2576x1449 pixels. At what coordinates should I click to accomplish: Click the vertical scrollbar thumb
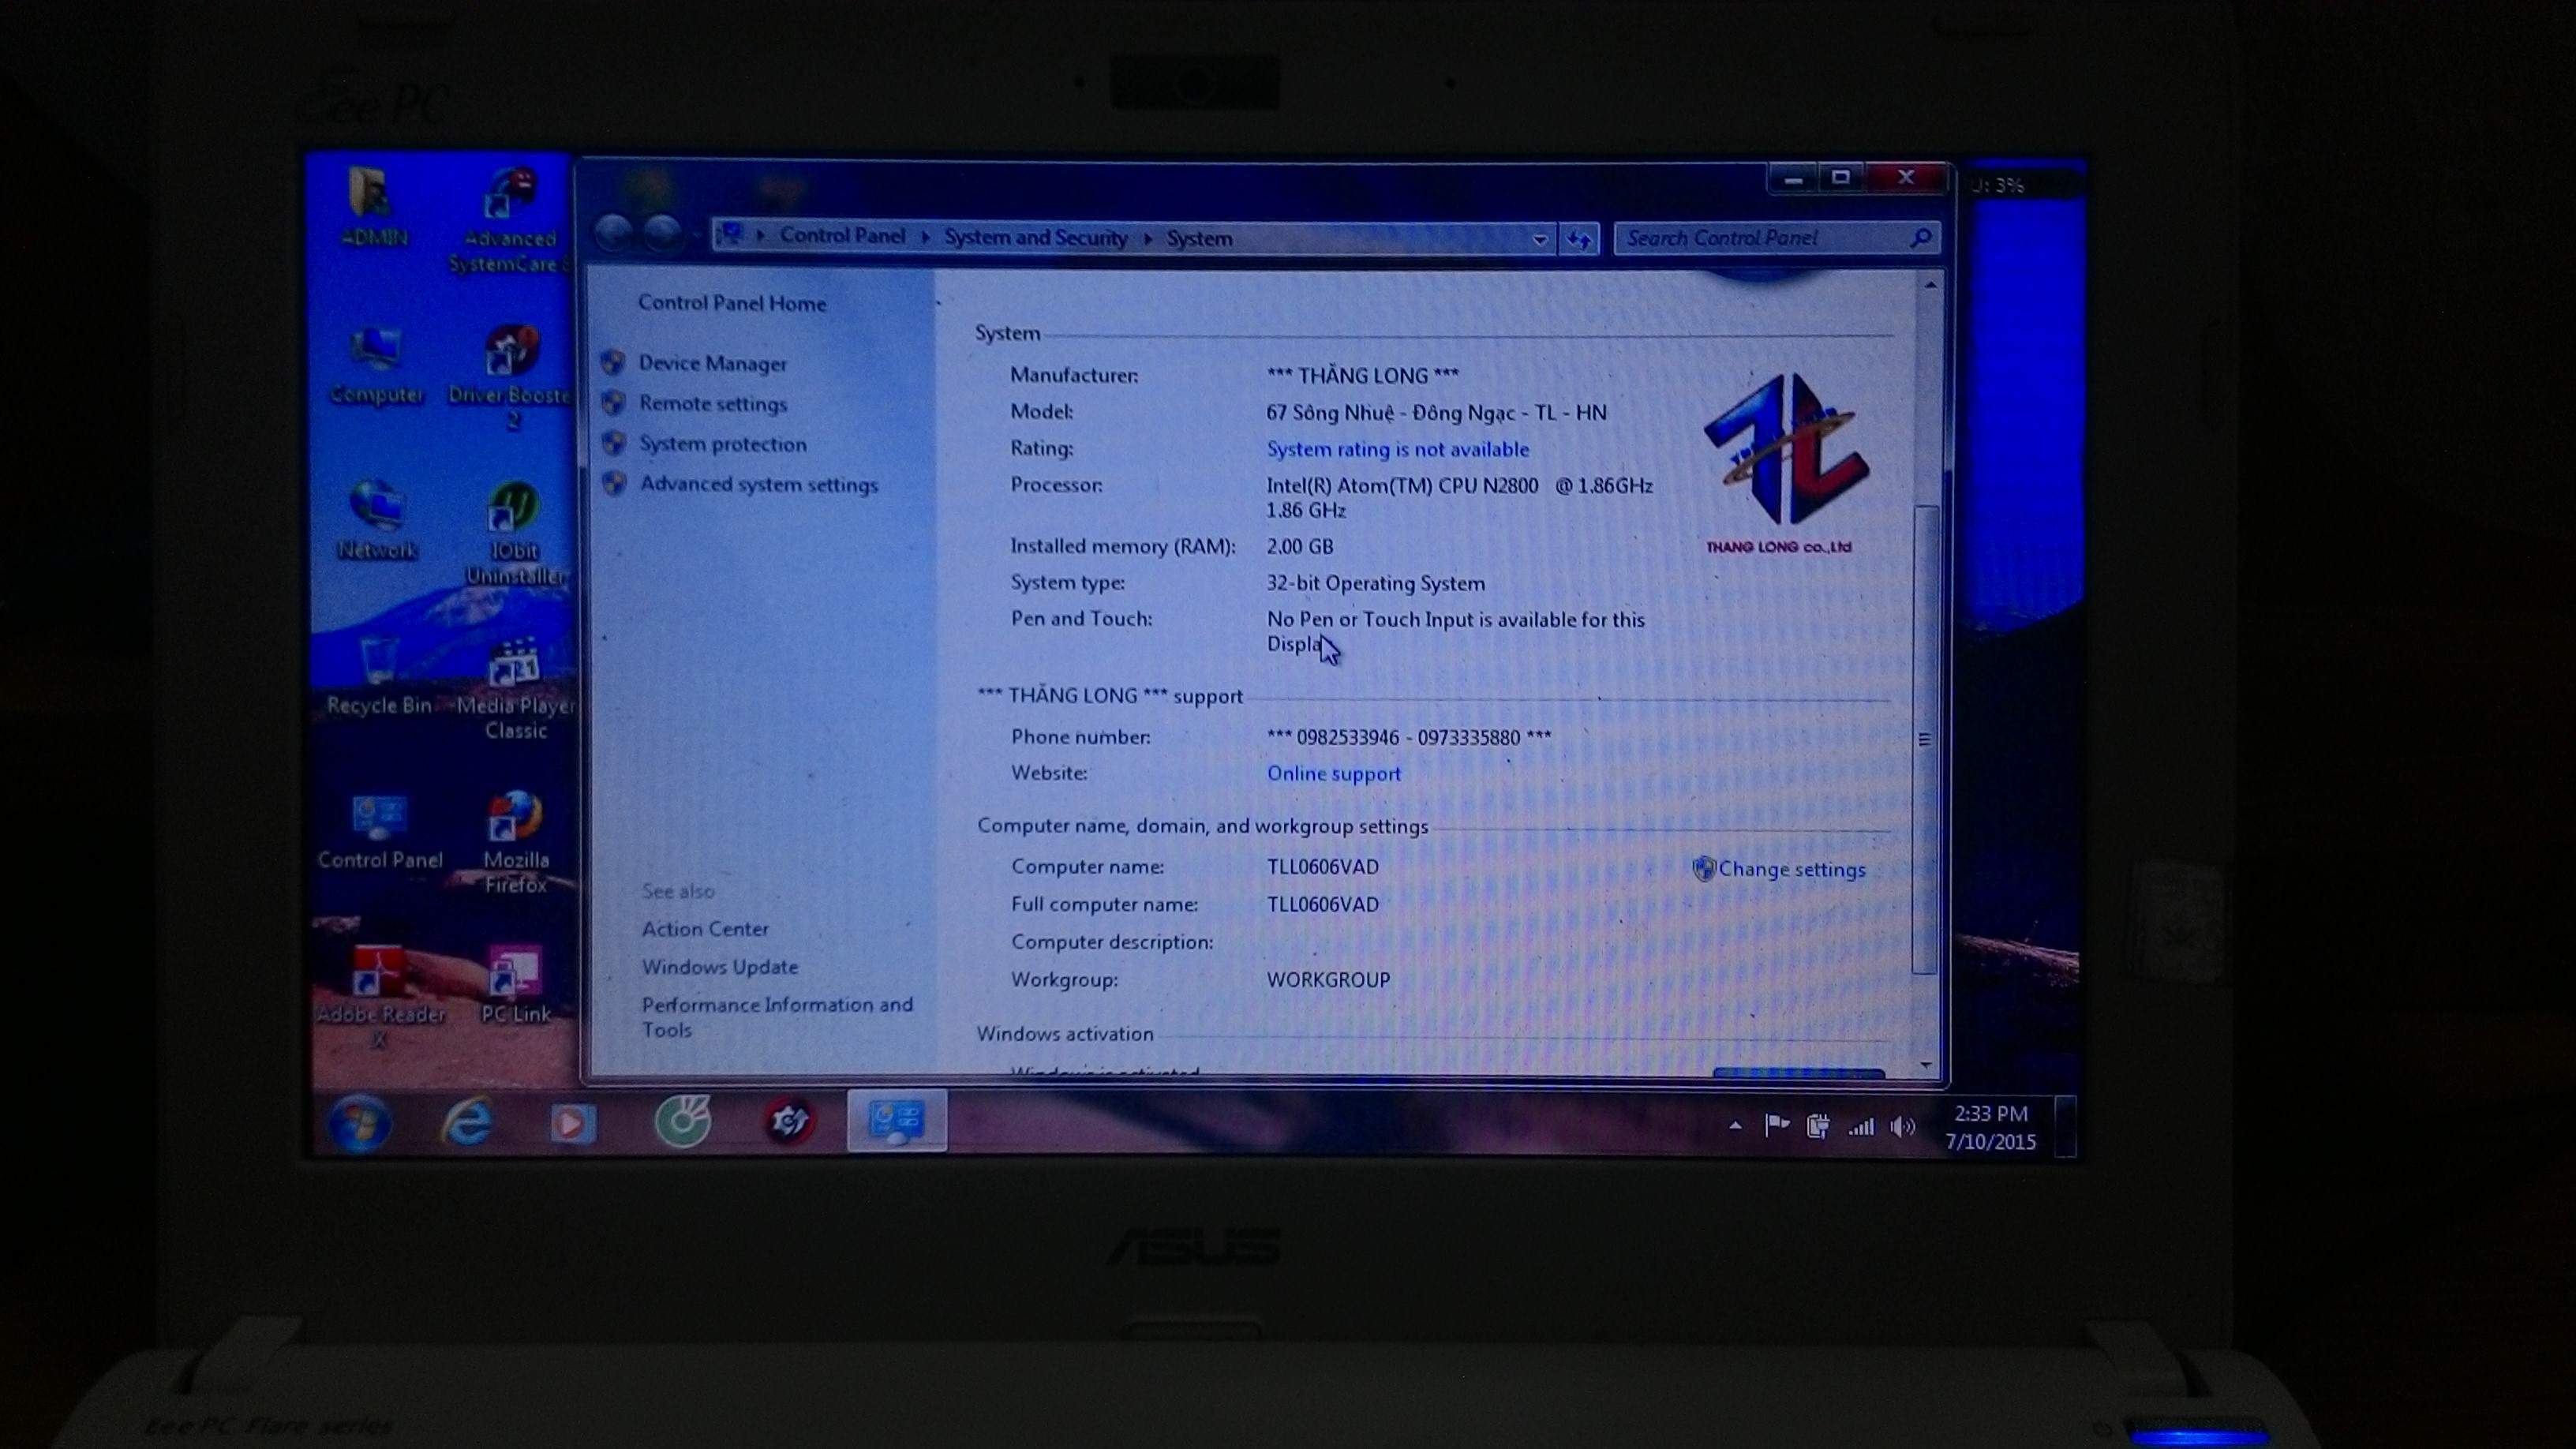(x=1925, y=739)
